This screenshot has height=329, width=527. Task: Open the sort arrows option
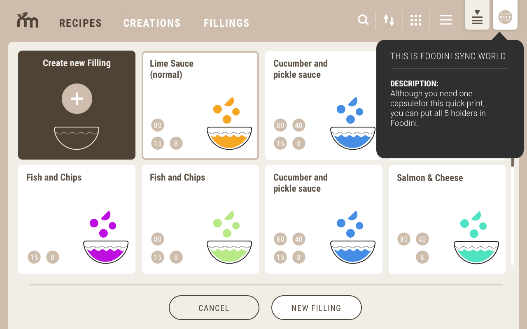point(389,20)
